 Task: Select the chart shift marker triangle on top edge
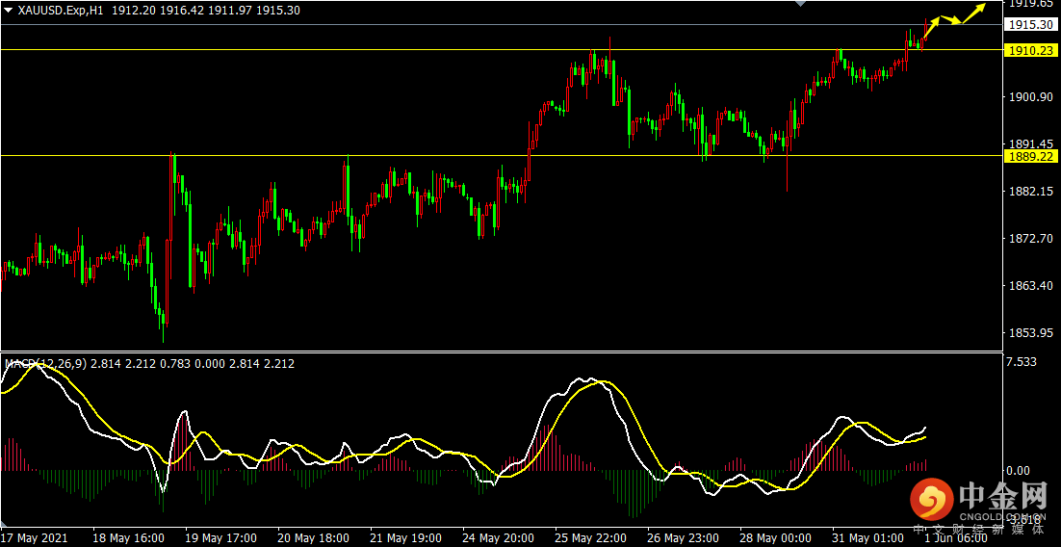(800, 4)
